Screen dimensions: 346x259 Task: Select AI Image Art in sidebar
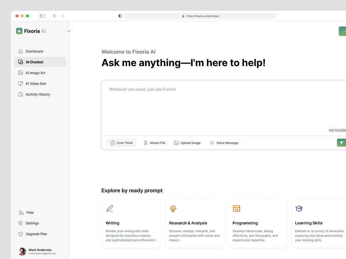coord(35,73)
